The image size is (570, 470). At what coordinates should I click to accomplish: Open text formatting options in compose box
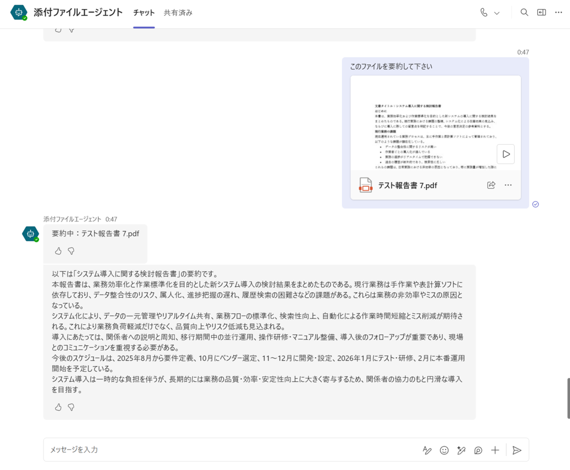(x=427, y=451)
